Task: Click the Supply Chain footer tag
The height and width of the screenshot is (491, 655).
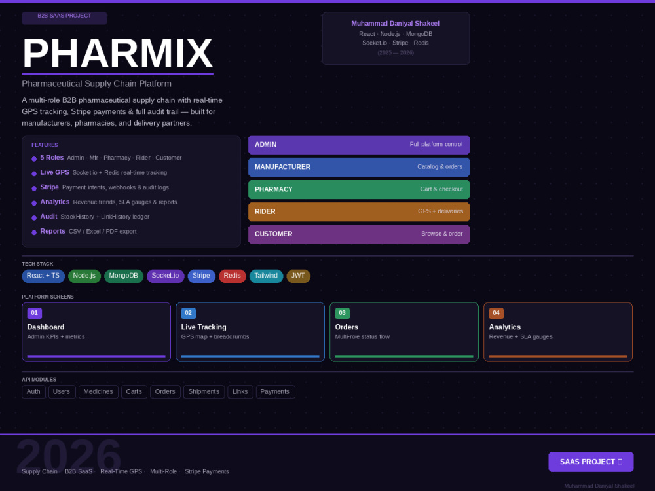Action: tap(40, 471)
